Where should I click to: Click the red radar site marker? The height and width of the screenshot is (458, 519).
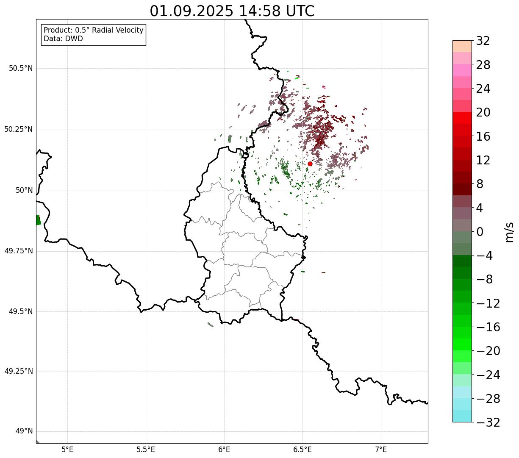(x=310, y=164)
